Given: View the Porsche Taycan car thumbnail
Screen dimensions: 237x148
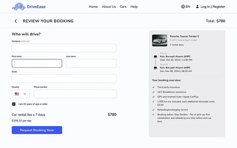Looking at the screenshot, I should pos(160,40).
